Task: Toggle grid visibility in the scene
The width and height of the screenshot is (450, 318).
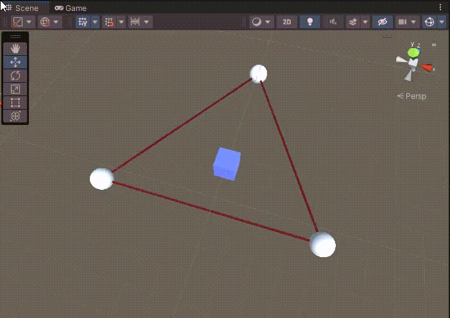Action: [x=83, y=22]
